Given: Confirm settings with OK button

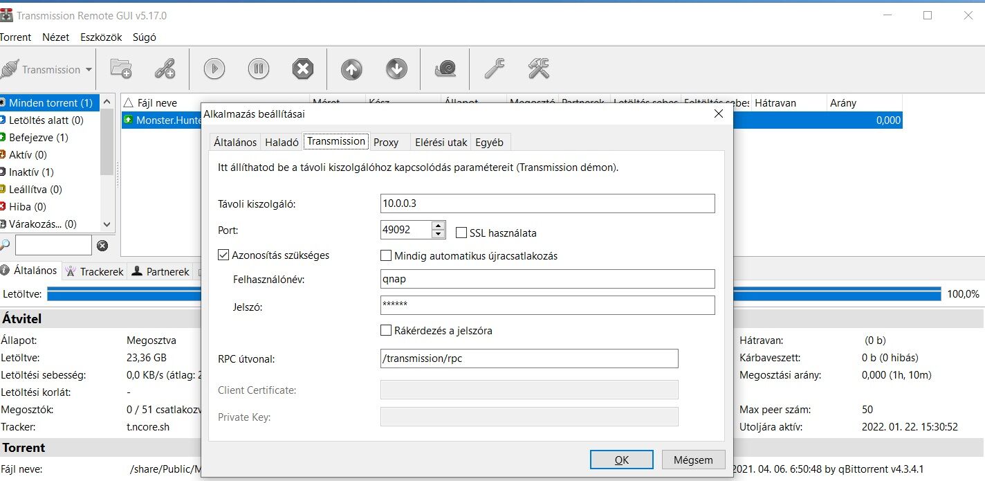Looking at the screenshot, I should click(x=622, y=460).
